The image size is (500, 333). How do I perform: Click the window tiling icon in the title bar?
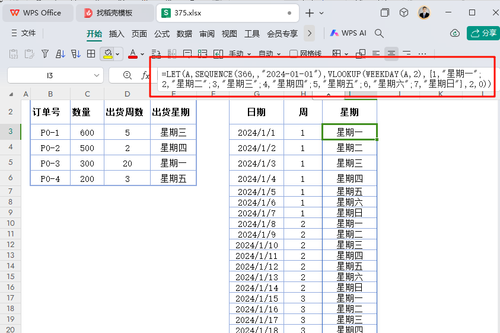(x=385, y=13)
